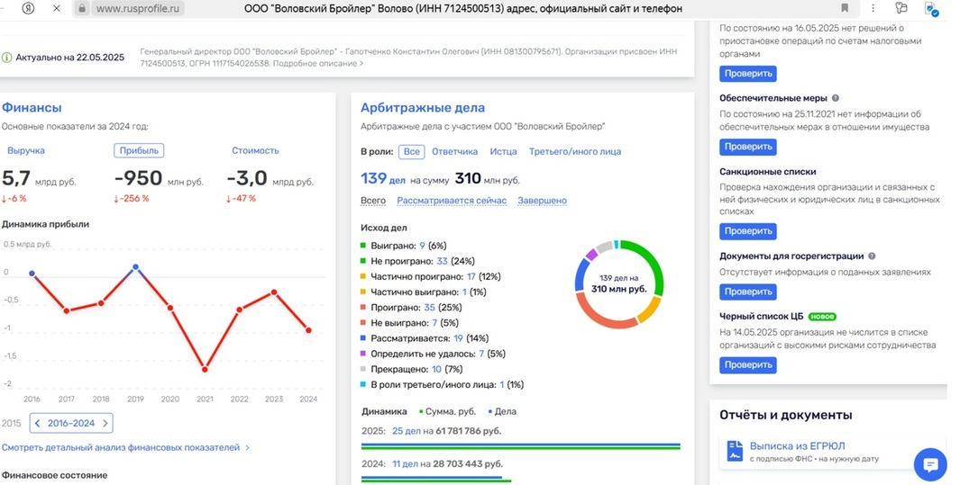Open the Прекращено count 10 link
Image resolution: width=960 pixels, height=485 pixels.
point(436,369)
